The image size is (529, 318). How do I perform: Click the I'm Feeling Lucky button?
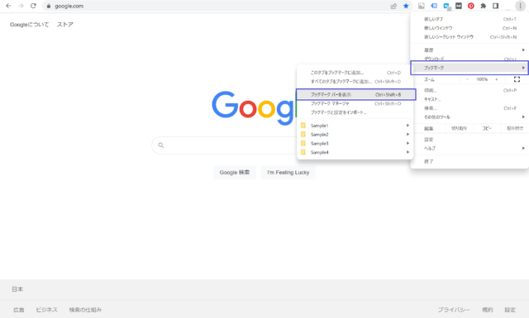click(288, 173)
